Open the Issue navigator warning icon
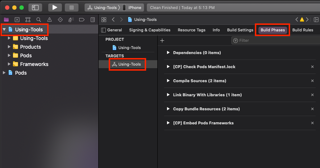Viewport: 320px width, 168px height. click(x=49, y=19)
